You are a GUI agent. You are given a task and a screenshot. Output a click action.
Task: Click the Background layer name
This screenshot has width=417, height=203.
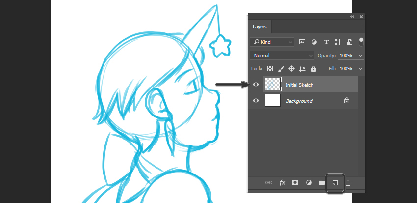coord(299,101)
